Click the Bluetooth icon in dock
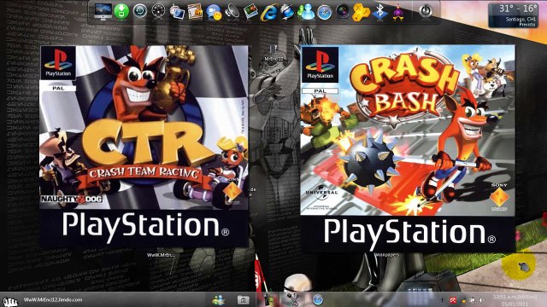The width and height of the screenshot is (547, 307). pos(379,12)
